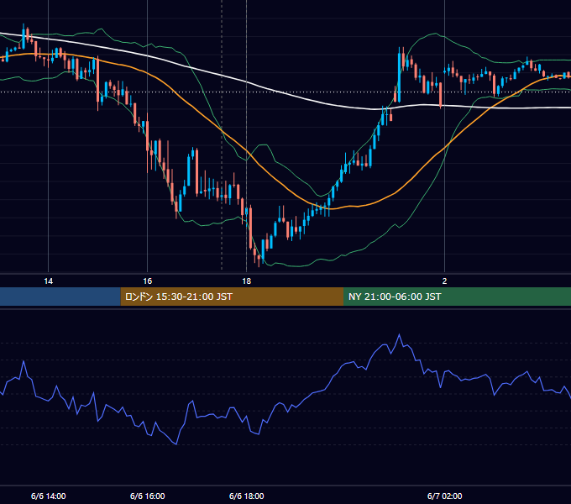Select the ロンドン 15:30-21:00 JST session bar

tap(232, 297)
